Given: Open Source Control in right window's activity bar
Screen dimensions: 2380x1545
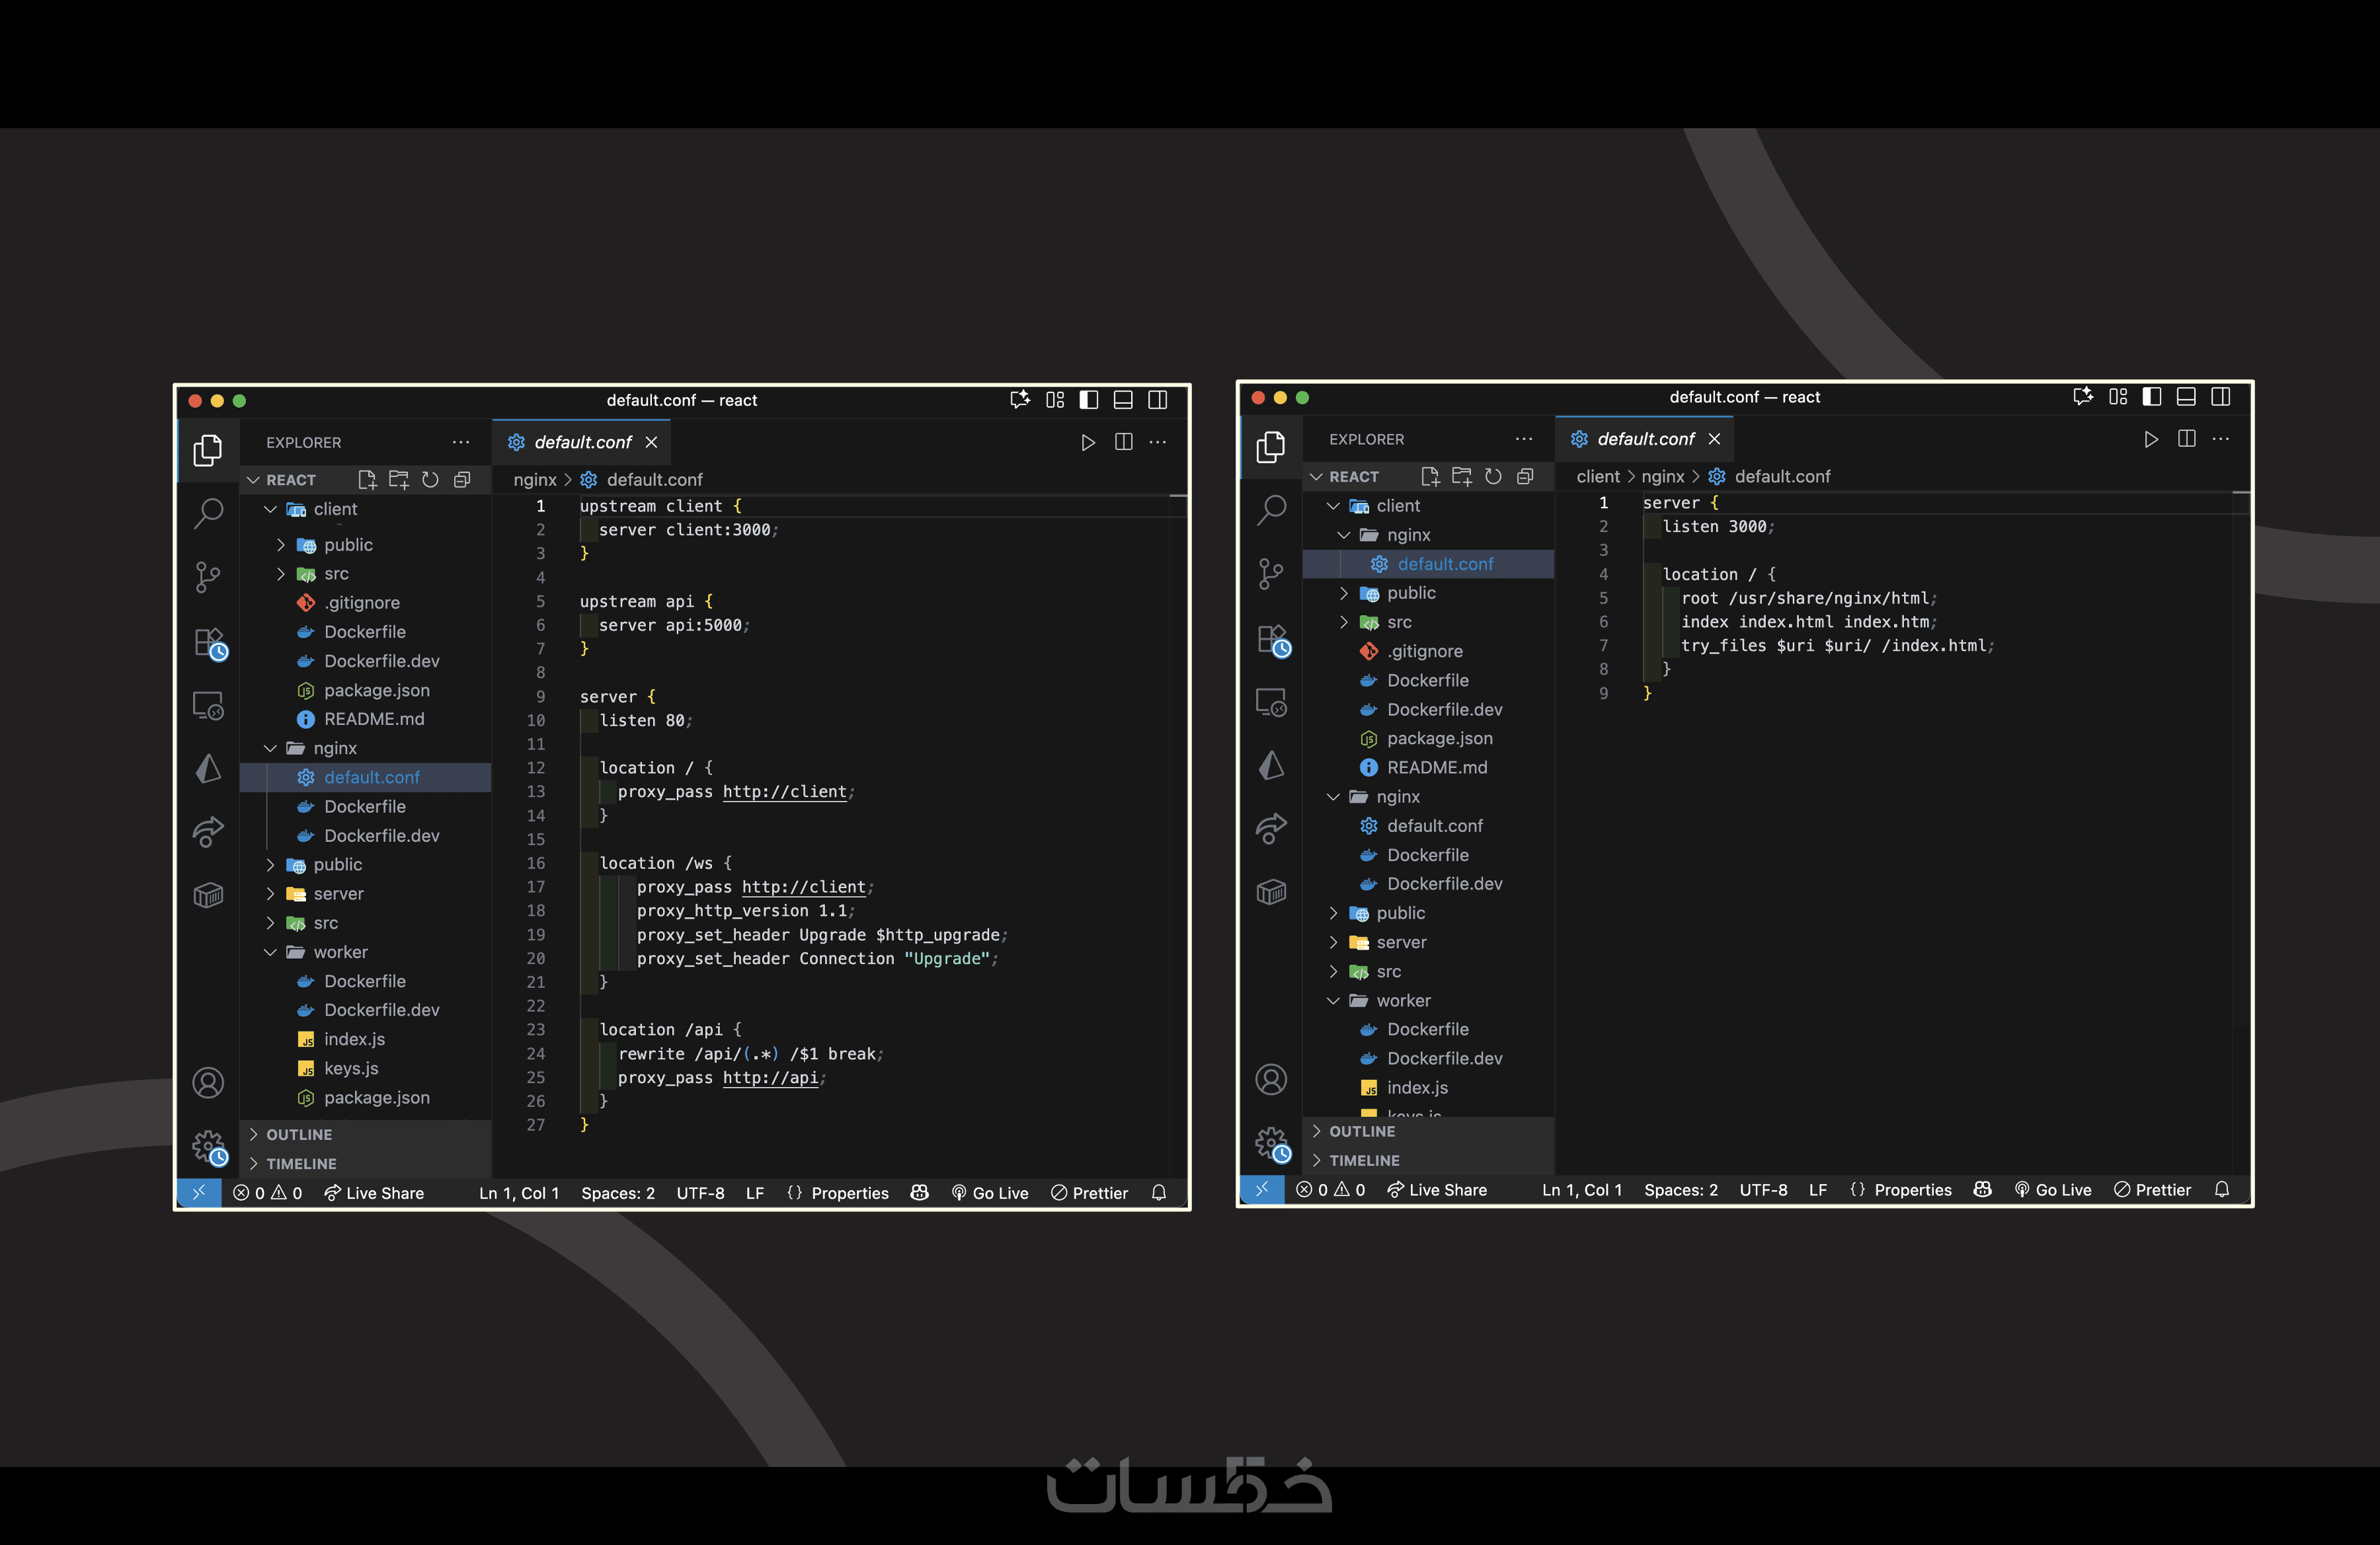Looking at the screenshot, I should (1271, 574).
